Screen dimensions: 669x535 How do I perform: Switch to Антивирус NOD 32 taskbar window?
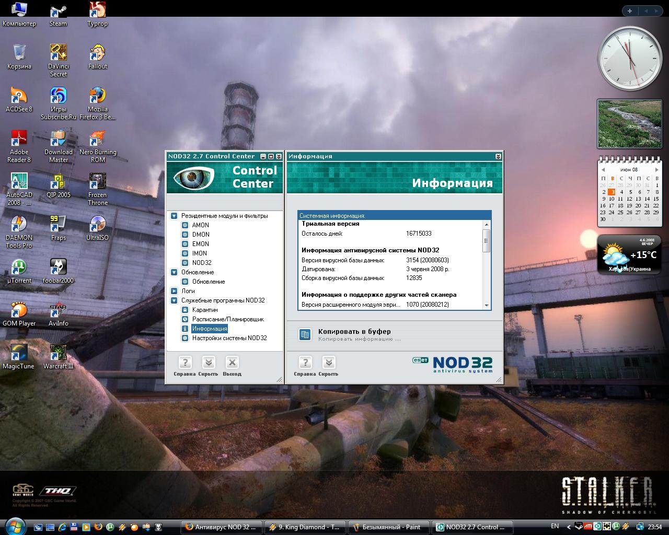[221, 527]
